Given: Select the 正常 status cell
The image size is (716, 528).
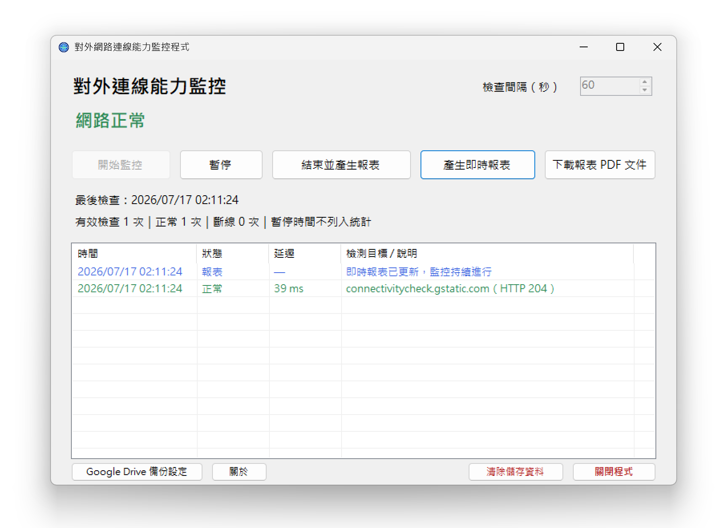Looking at the screenshot, I should (212, 289).
